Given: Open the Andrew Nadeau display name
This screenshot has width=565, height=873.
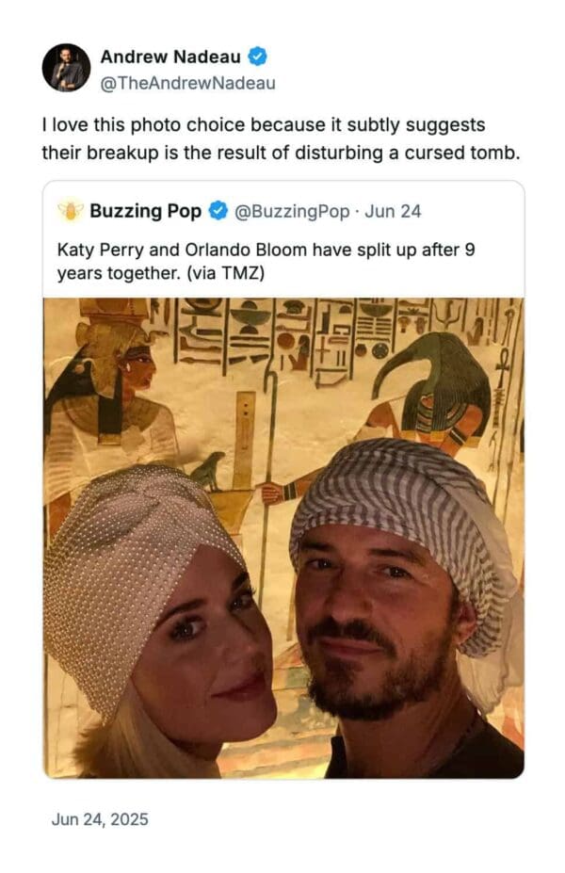Looking at the screenshot, I should point(171,57).
